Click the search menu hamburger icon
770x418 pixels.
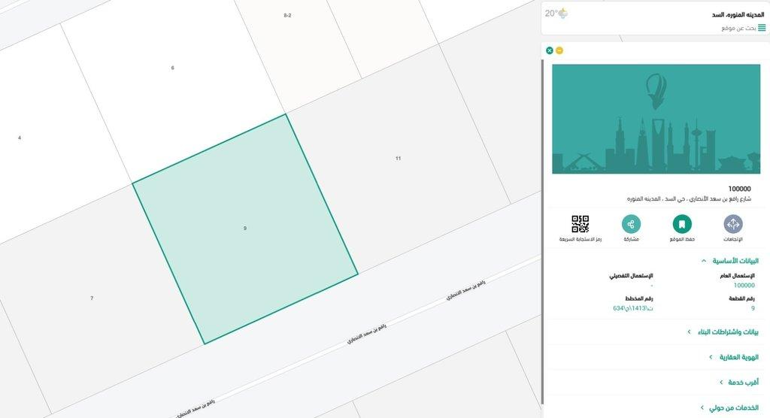click(762, 28)
